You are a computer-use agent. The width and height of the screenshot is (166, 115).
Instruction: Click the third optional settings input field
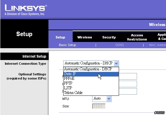128,91
